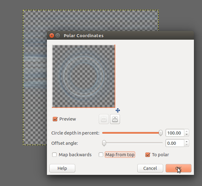This screenshot has width=202, height=186.
Task: Click the Offset angle slider handle
Action: tap(104, 143)
